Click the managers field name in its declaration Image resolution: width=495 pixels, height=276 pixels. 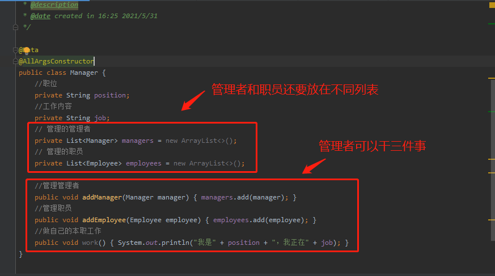138,141
